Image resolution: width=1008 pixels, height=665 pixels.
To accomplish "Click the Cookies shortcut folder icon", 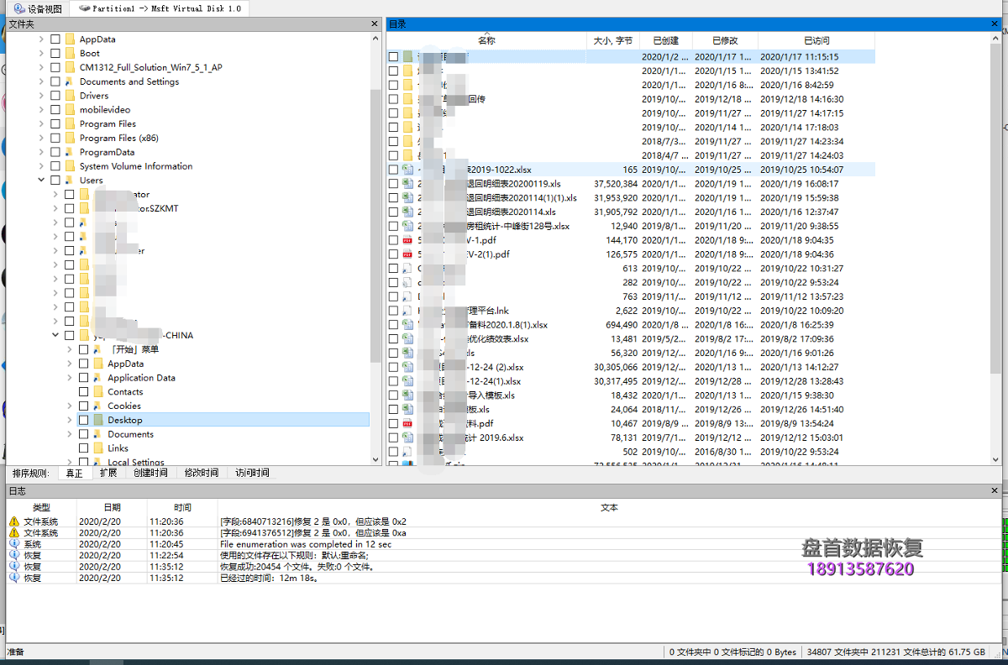I will (97, 406).
